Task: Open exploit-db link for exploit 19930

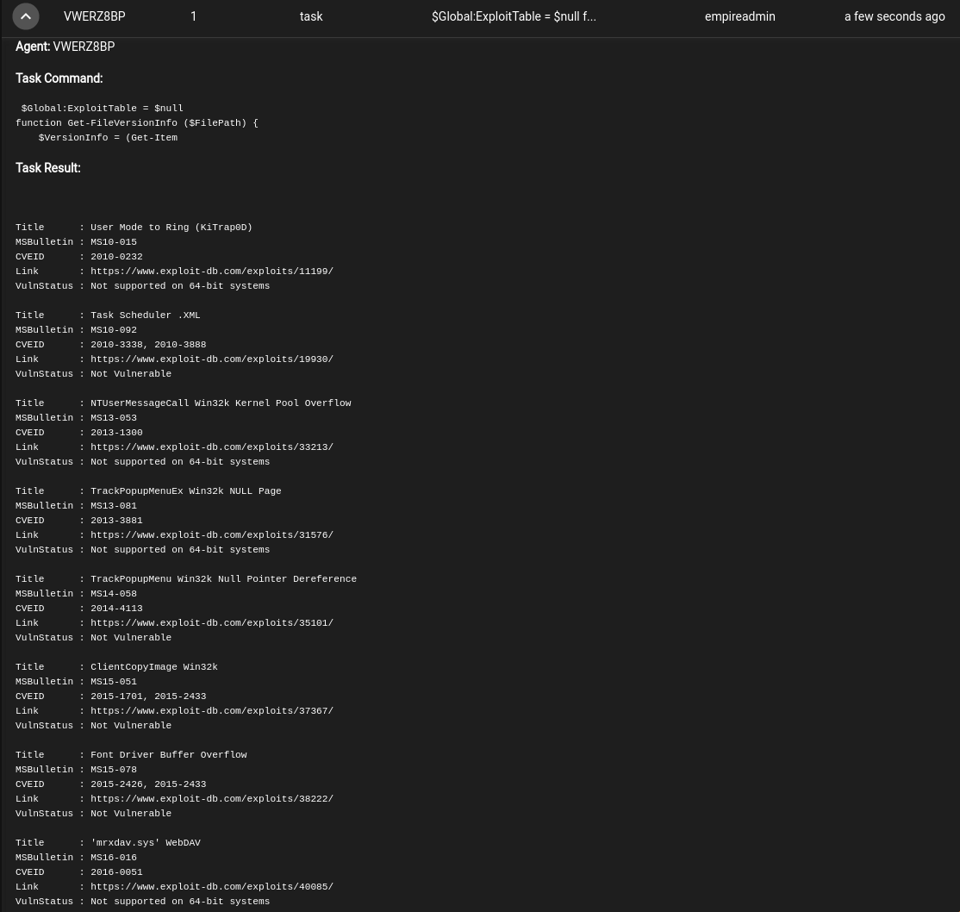Action: point(211,359)
